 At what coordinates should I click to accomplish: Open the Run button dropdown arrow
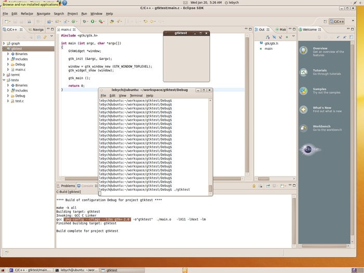pos(96,22)
